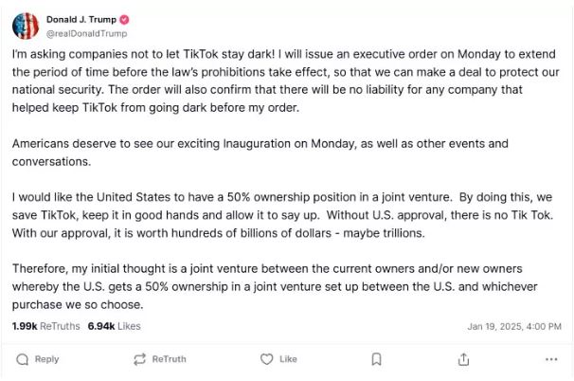Click the Jan 19, 2025 timestamp
Screen dimensions: 574x381
coord(513,326)
